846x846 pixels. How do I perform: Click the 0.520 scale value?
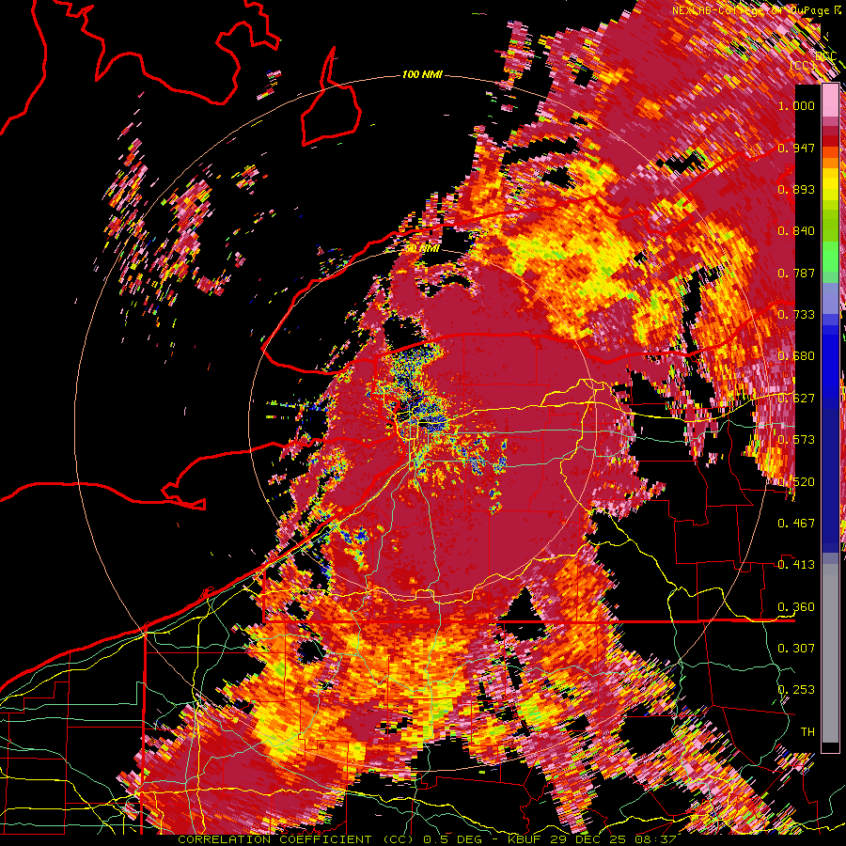pyautogui.click(x=796, y=482)
